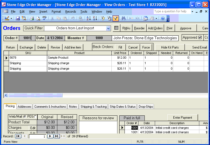
Task: Click the form control icon left of File menu
Action: tap(6, 11)
